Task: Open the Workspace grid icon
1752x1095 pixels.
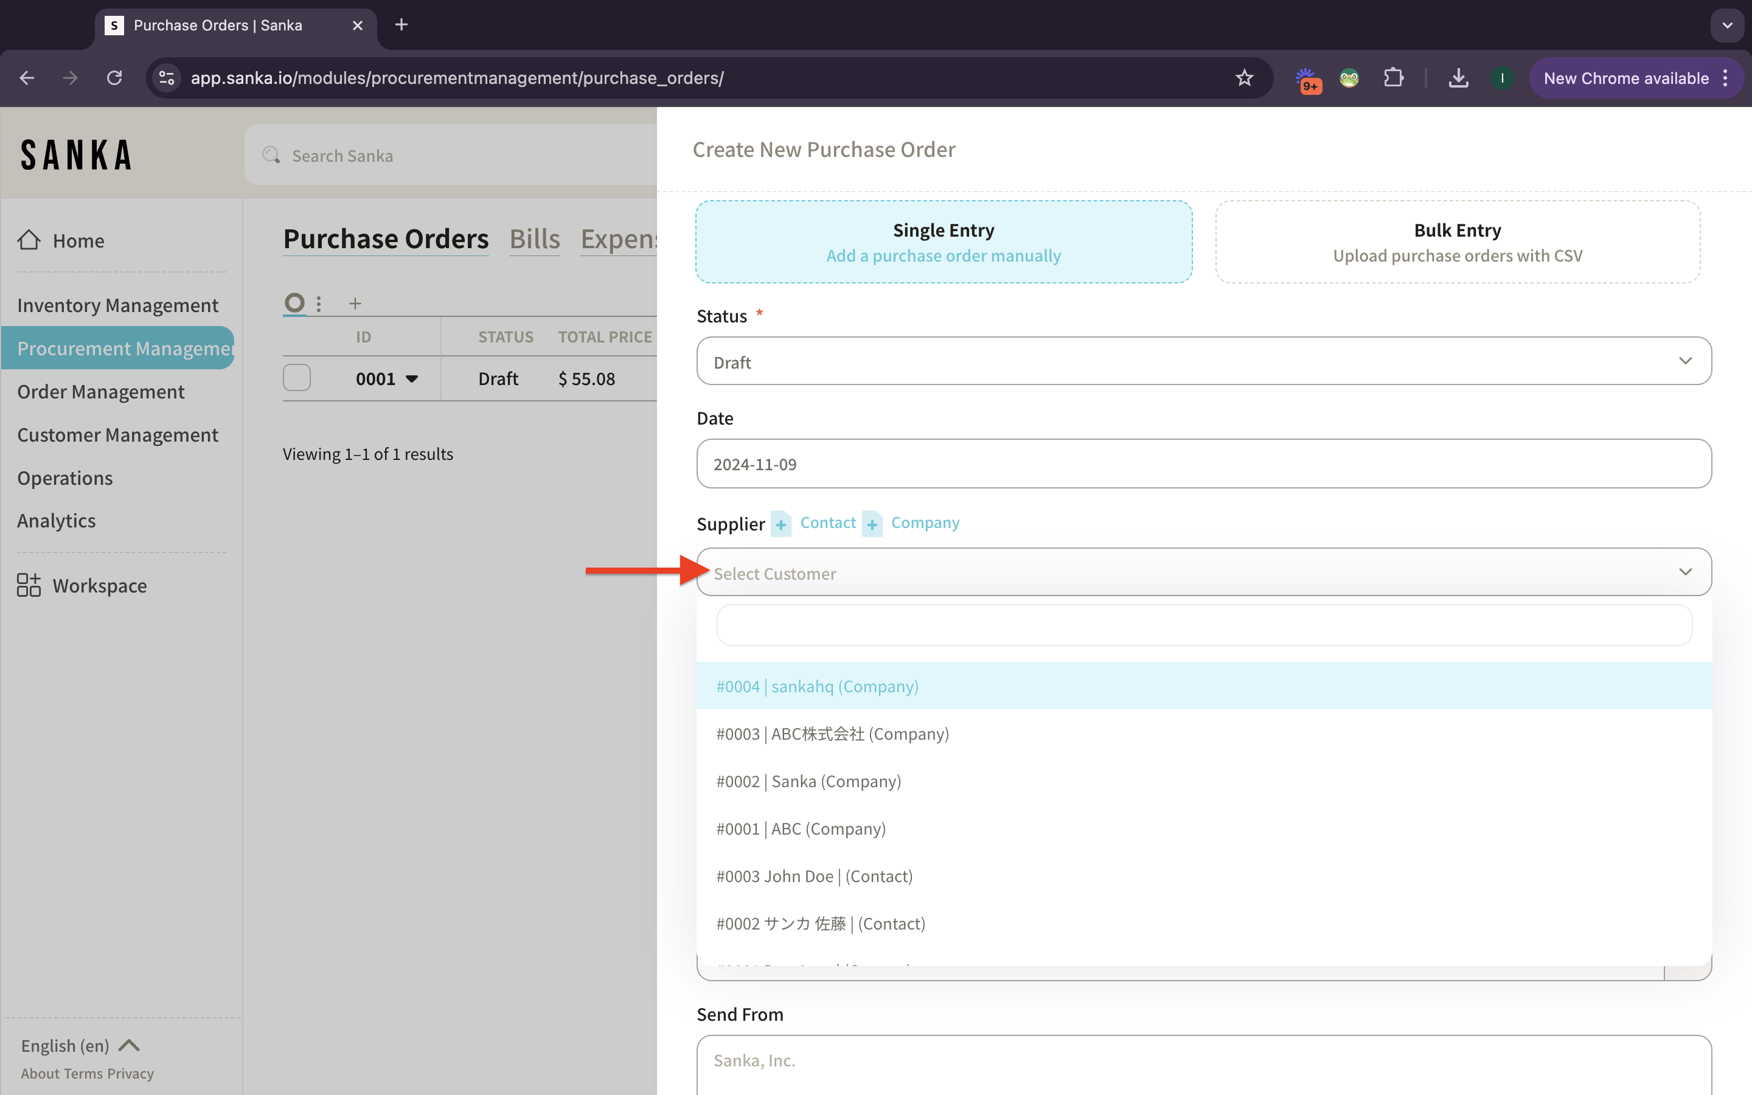Action: [x=29, y=585]
